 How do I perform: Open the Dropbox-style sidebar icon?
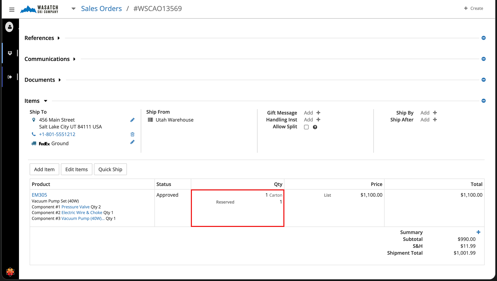point(10,53)
